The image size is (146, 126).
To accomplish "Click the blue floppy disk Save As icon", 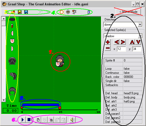I will 26,12.
